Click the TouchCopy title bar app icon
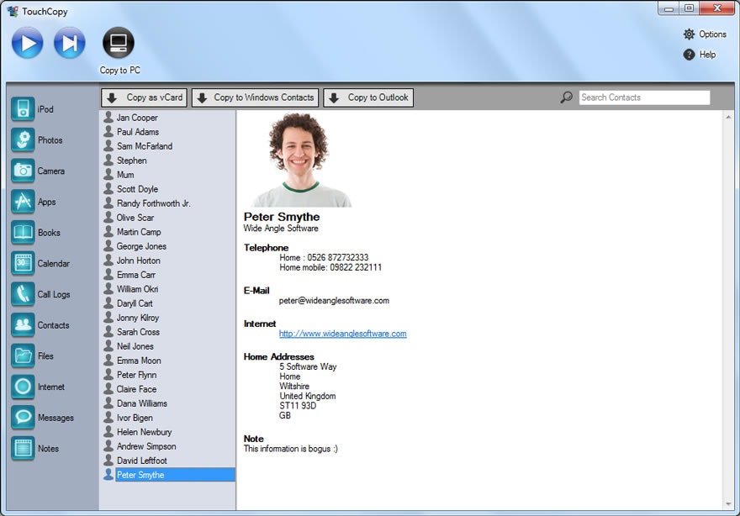The width and height of the screenshot is (740, 516). coord(13,11)
